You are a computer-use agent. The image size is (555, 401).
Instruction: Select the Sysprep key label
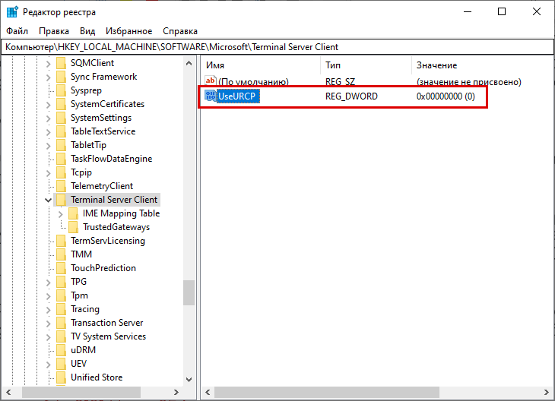pyautogui.click(x=86, y=90)
